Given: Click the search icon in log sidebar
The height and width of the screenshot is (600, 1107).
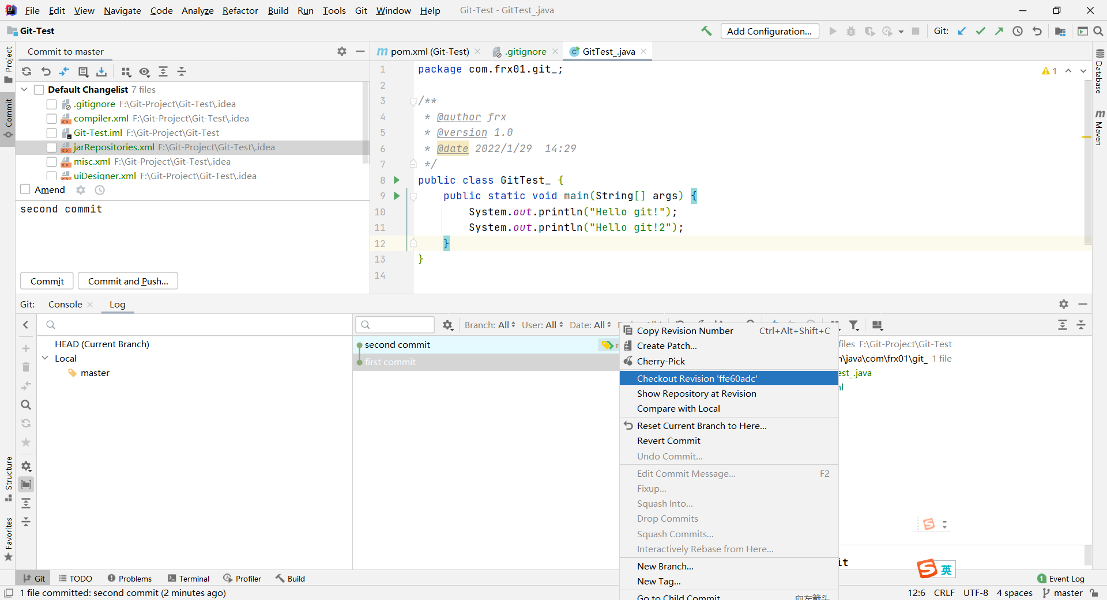Looking at the screenshot, I should click(26, 405).
